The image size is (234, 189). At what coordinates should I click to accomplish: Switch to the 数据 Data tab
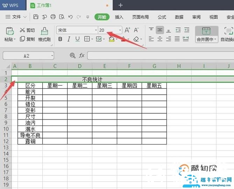(x=179, y=17)
